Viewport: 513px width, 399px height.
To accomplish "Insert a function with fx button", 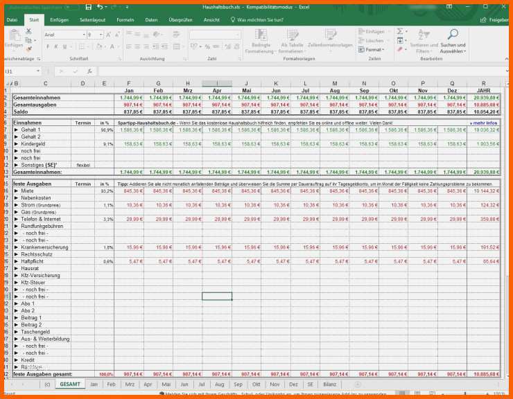I will [89, 71].
